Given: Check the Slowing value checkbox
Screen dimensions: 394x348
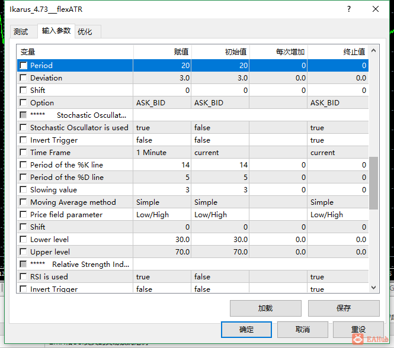Looking at the screenshot, I should [23, 189].
